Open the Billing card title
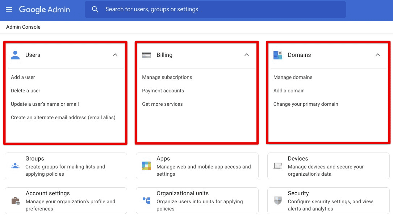This screenshot has height=217, width=393. tap(164, 55)
